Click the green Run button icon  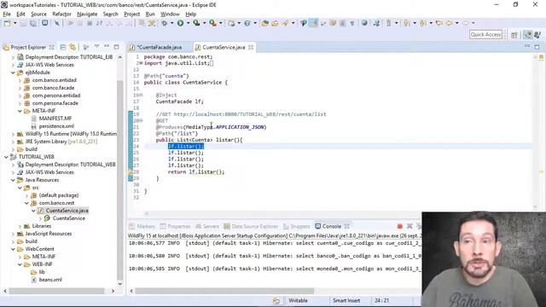180,23
